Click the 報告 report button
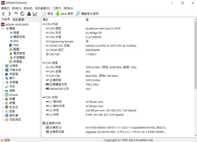This screenshot has height=142, width=197. 48,14
